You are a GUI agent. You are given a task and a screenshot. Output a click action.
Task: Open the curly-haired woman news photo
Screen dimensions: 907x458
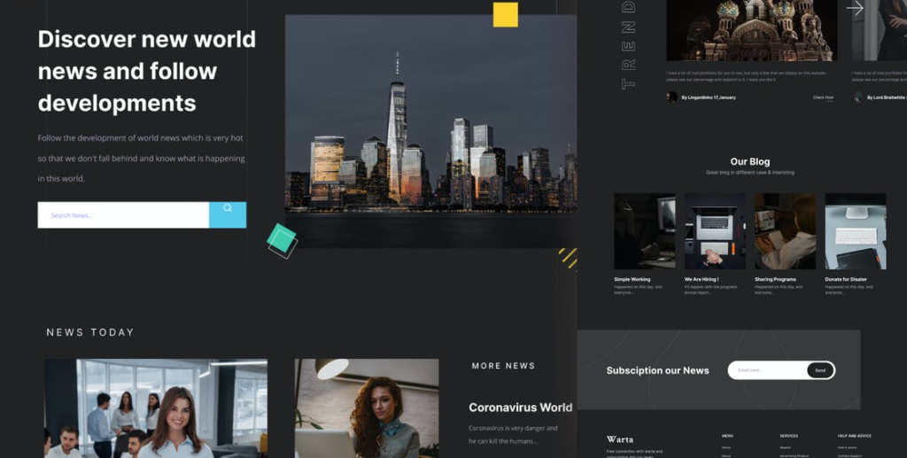pyautogui.click(x=367, y=408)
